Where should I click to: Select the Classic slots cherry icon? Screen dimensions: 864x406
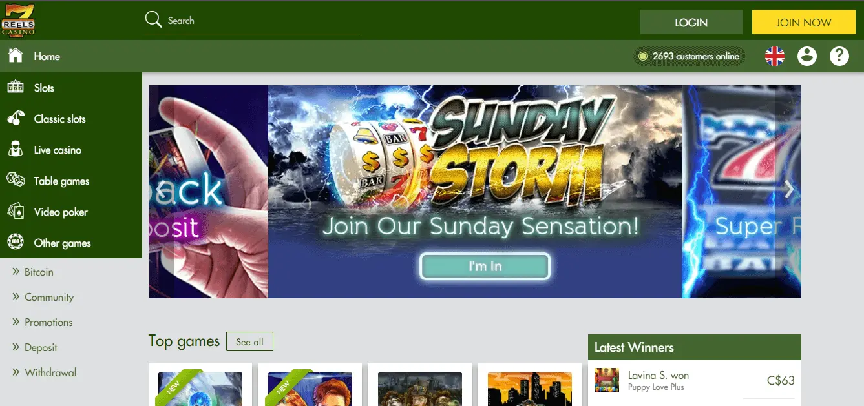pos(16,119)
